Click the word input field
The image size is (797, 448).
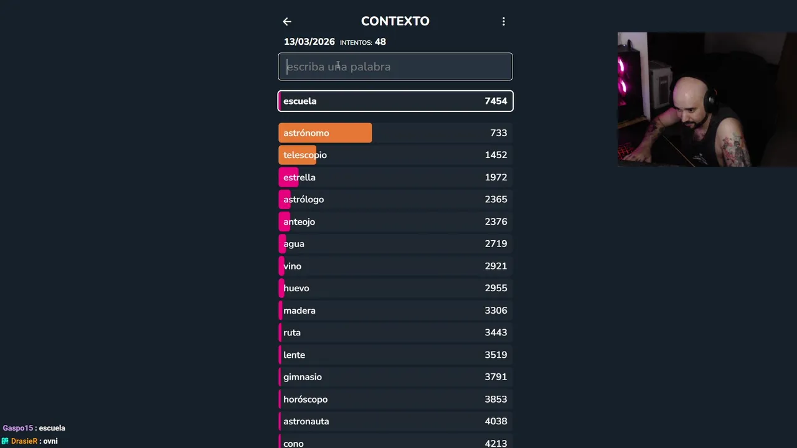point(395,67)
